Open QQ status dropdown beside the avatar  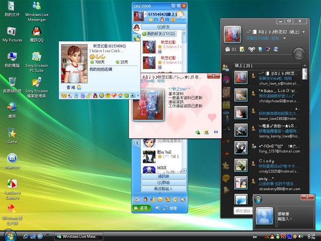[146, 14]
